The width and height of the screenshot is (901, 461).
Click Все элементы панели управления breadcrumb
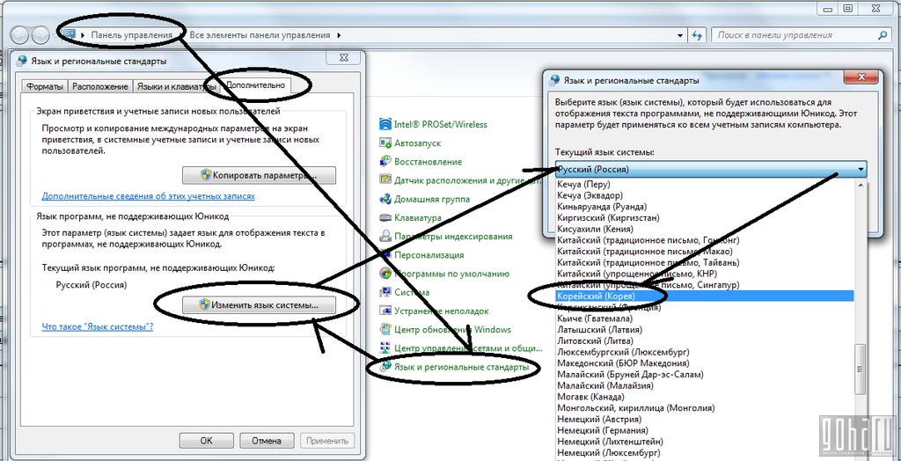click(260, 35)
